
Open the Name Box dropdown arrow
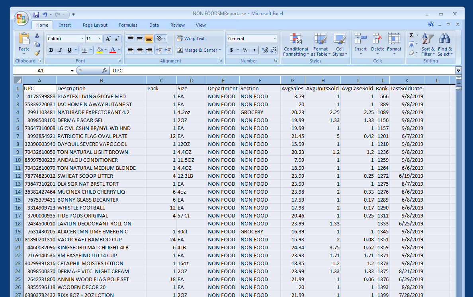pyautogui.click(x=72, y=70)
